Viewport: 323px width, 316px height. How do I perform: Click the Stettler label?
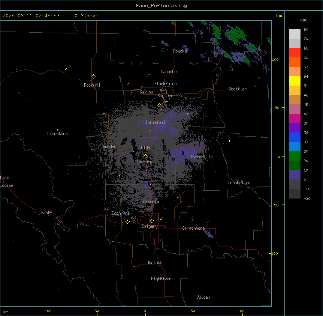pos(238,89)
